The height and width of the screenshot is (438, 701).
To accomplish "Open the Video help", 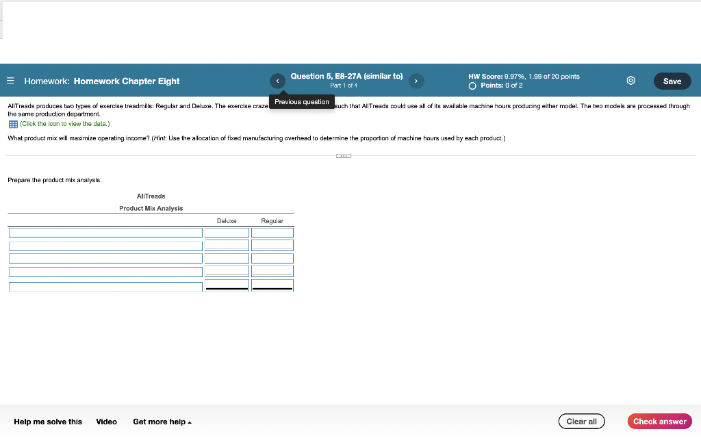I will click(x=106, y=422).
